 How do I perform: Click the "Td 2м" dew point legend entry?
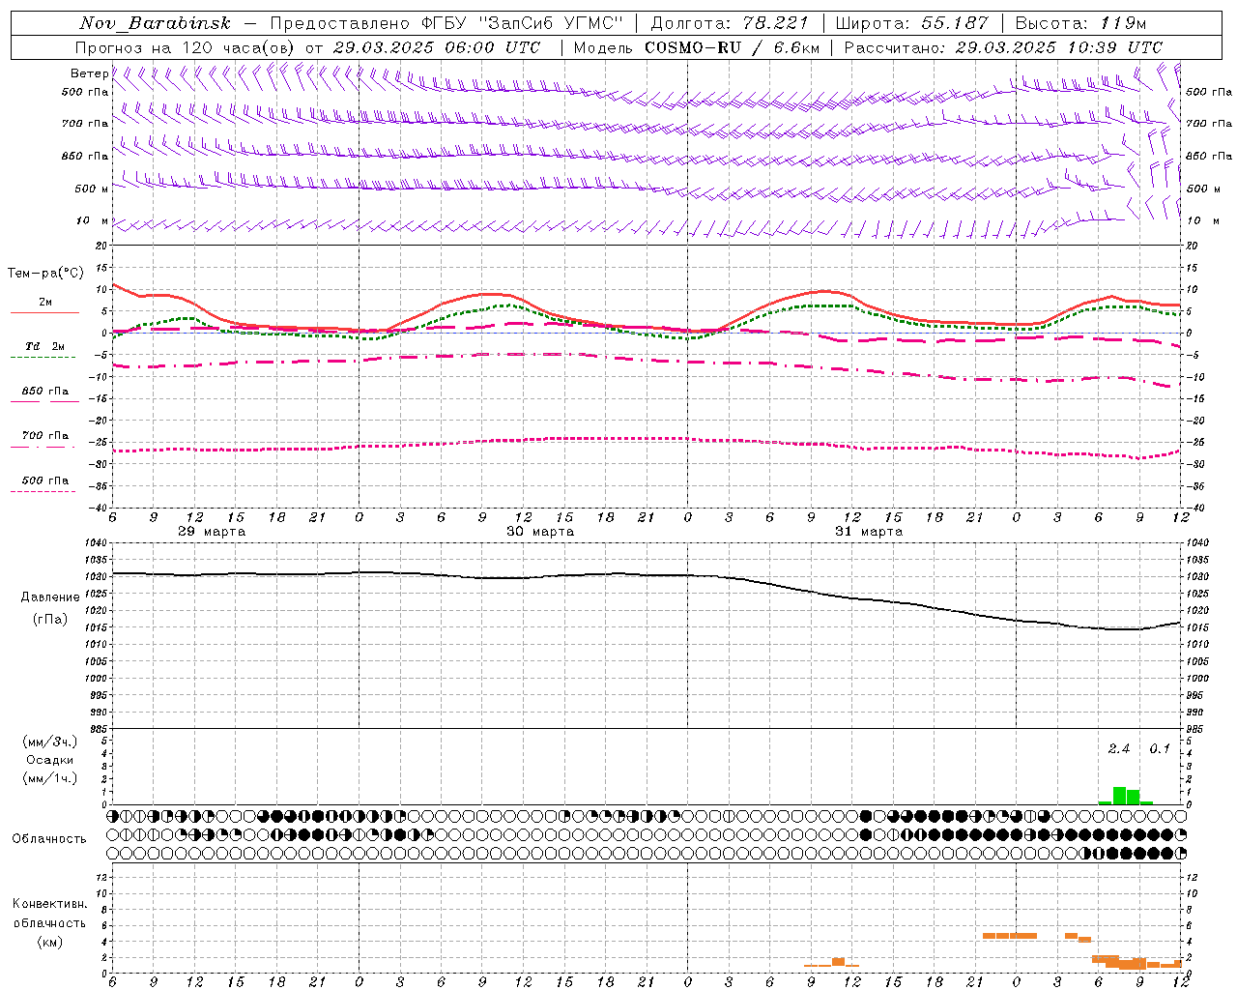(45, 346)
